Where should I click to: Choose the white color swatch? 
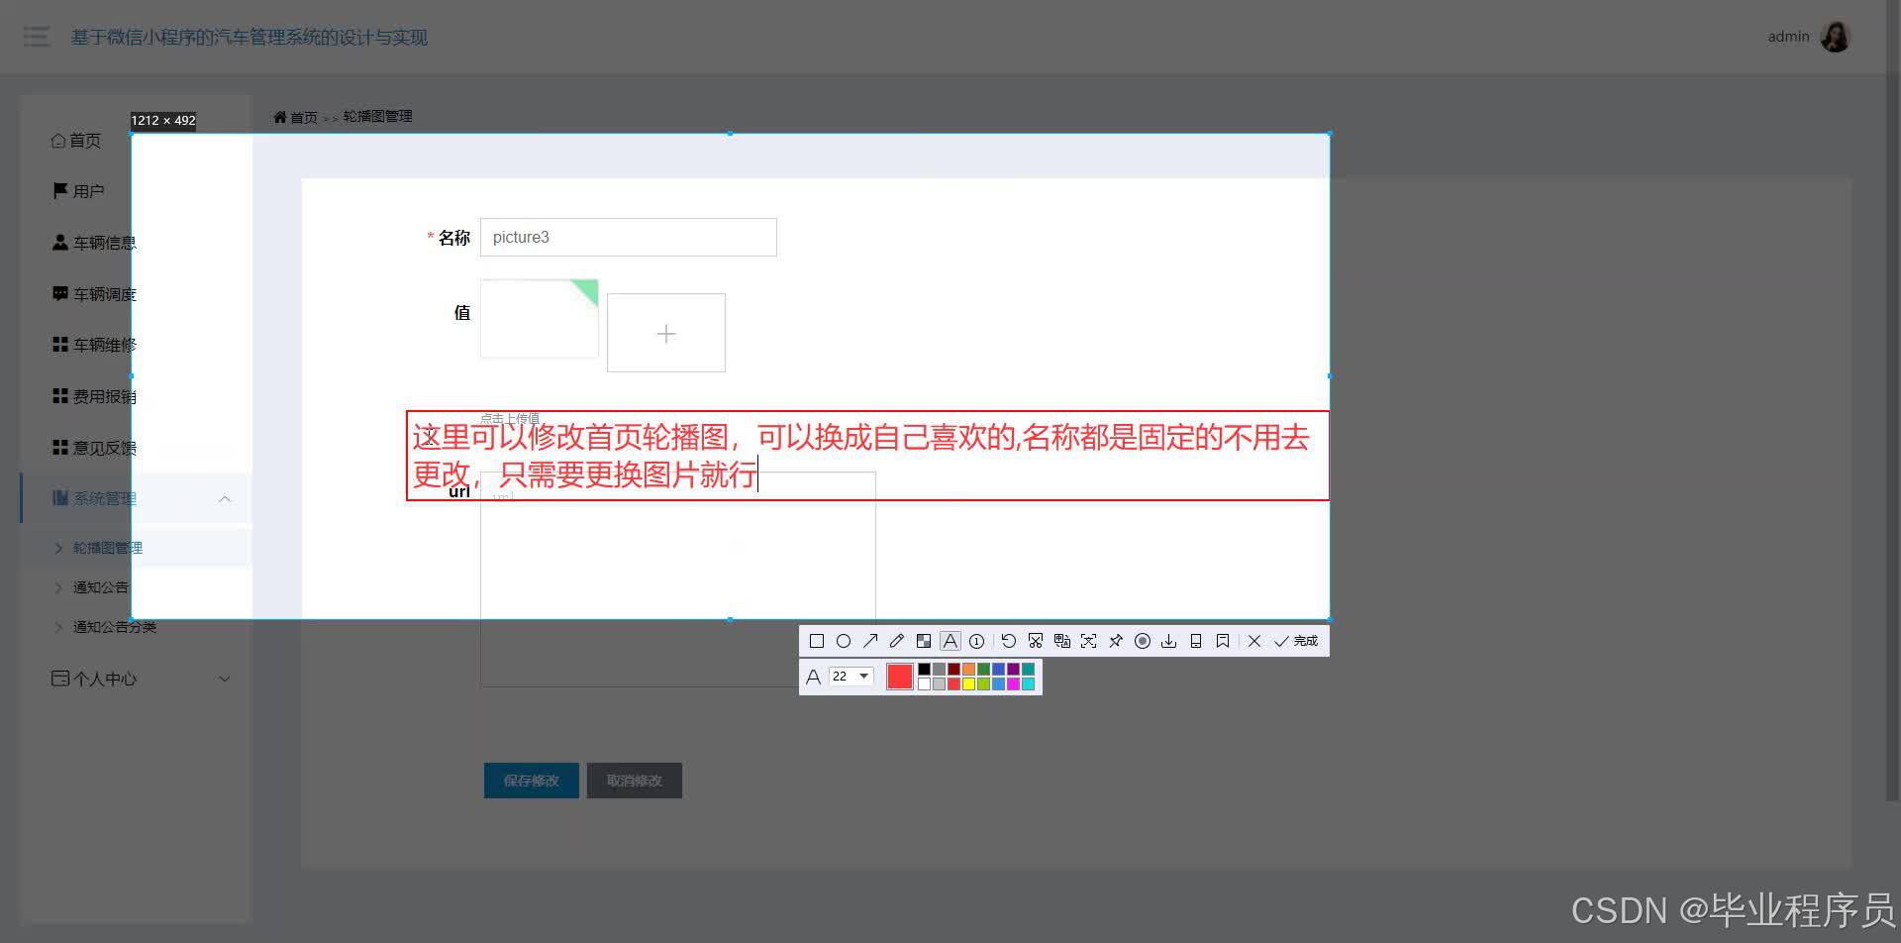point(924,683)
